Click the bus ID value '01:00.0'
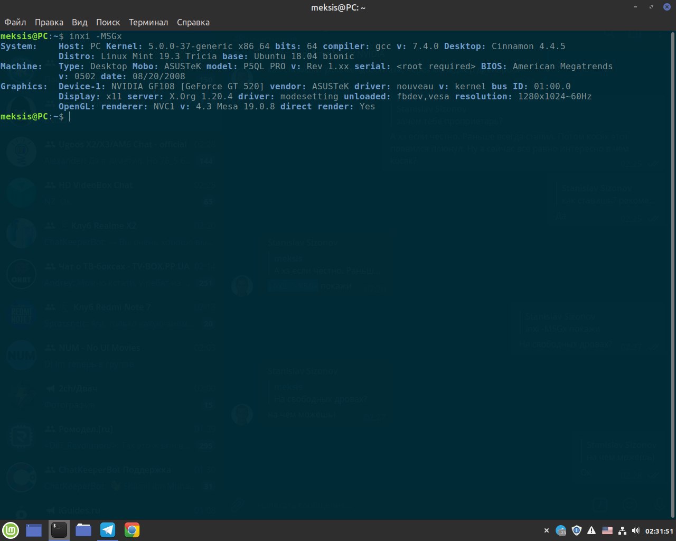The height and width of the screenshot is (541, 676). (x=552, y=86)
